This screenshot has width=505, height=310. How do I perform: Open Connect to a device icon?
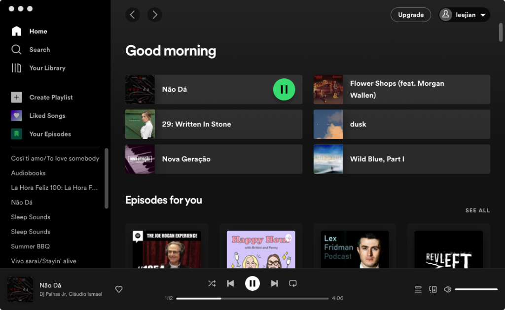click(433, 289)
